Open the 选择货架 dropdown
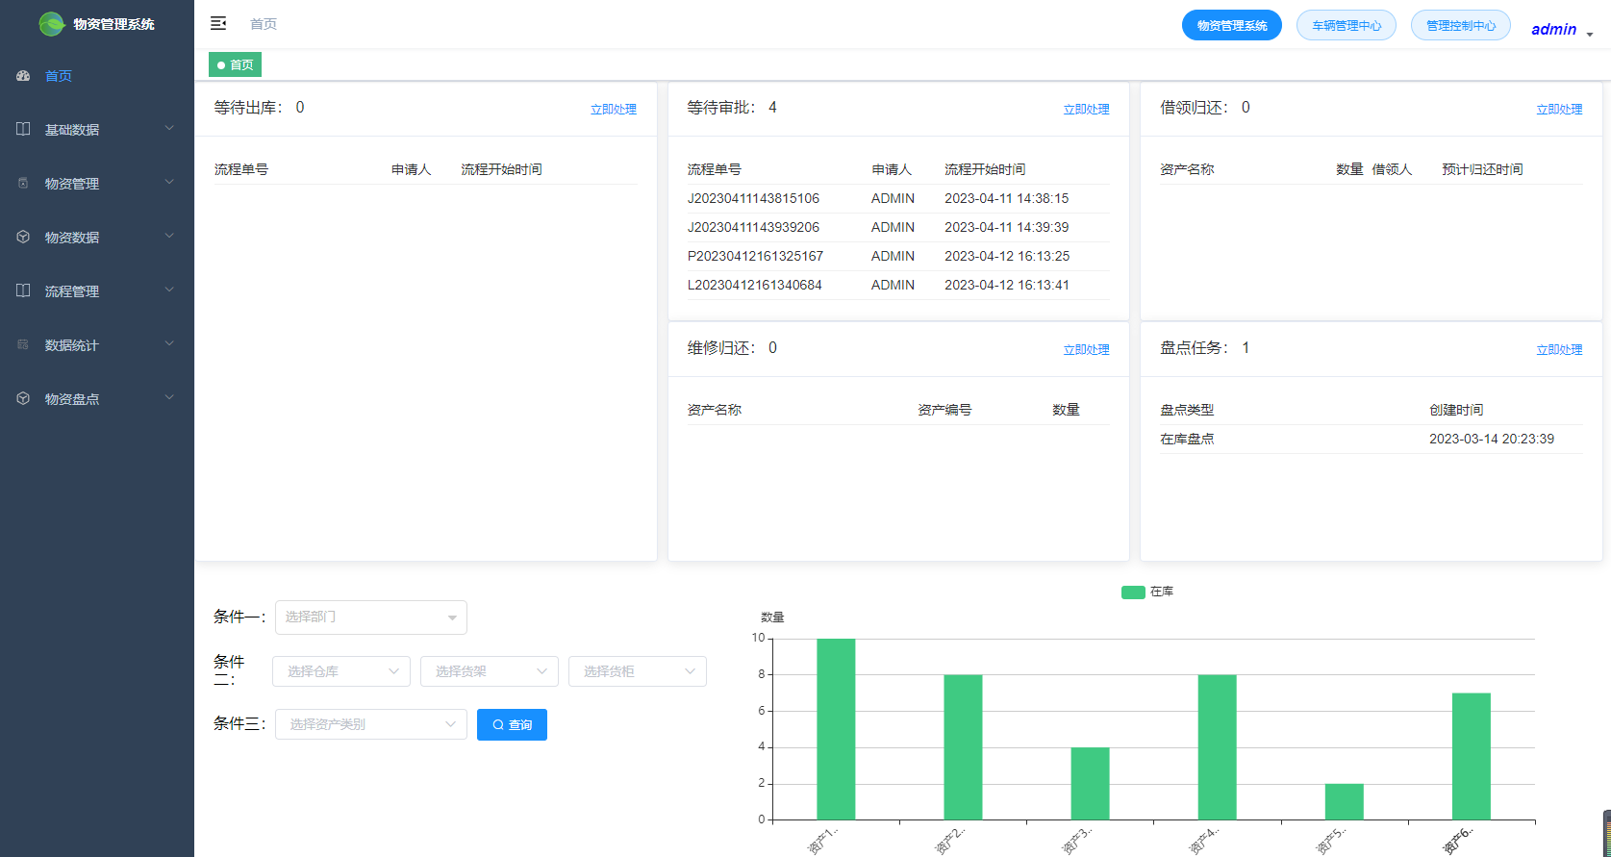The image size is (1611, 857). pyautogui.click(x=490, y=671)
